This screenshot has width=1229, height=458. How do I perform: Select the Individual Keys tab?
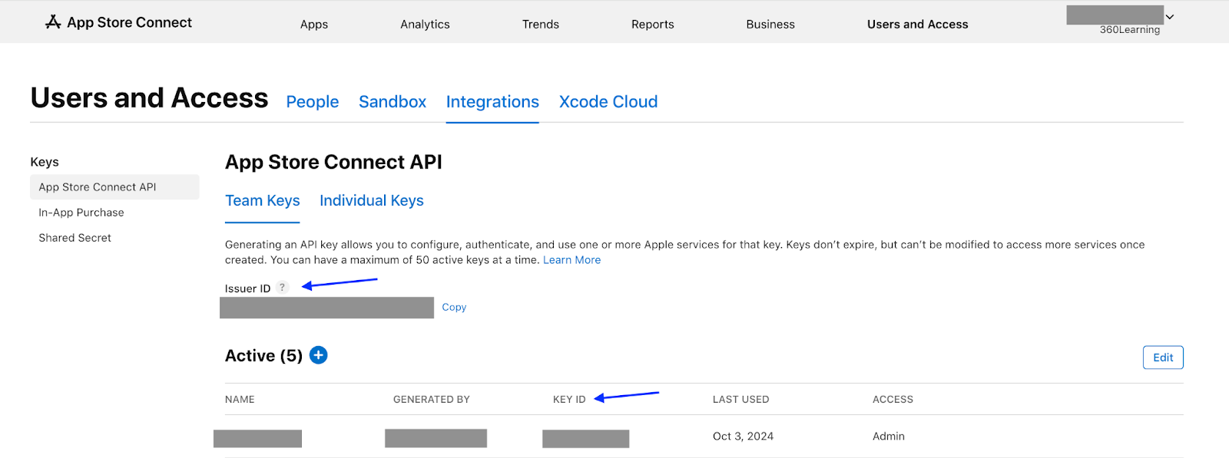point(371,201)
